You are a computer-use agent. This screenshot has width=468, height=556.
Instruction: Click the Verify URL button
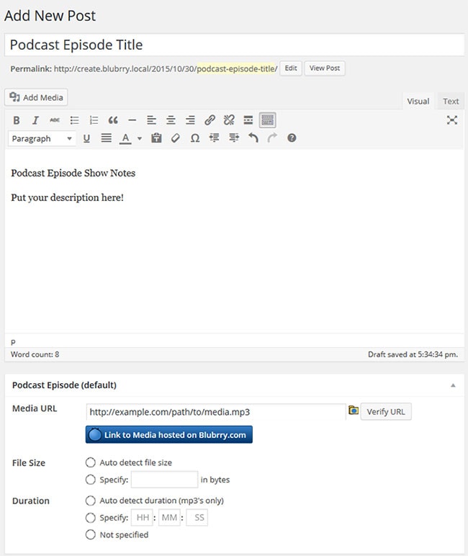point(386,412)
